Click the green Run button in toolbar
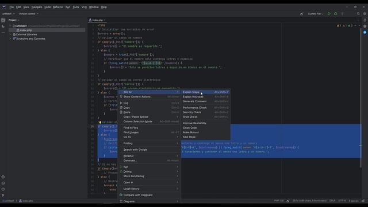 point(329,14)
